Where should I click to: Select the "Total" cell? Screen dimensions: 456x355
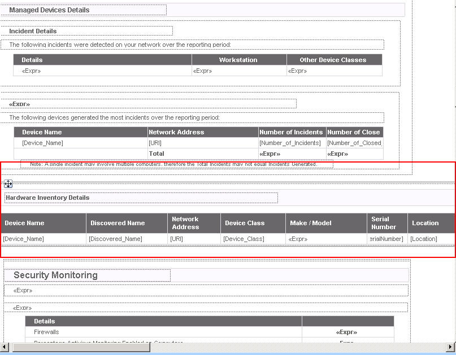point(203,154)
